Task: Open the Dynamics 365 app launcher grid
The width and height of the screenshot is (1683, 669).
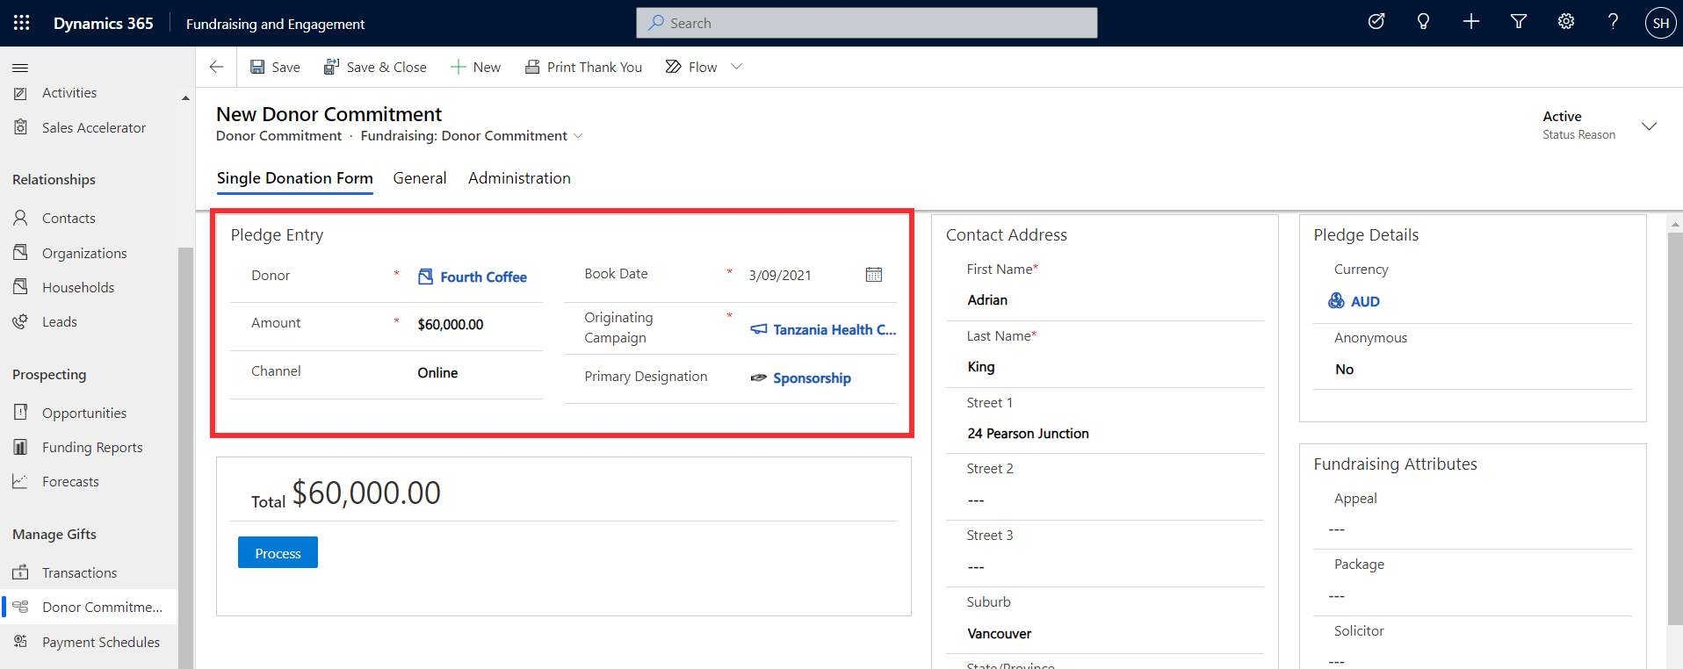Action: pos(22,23)
